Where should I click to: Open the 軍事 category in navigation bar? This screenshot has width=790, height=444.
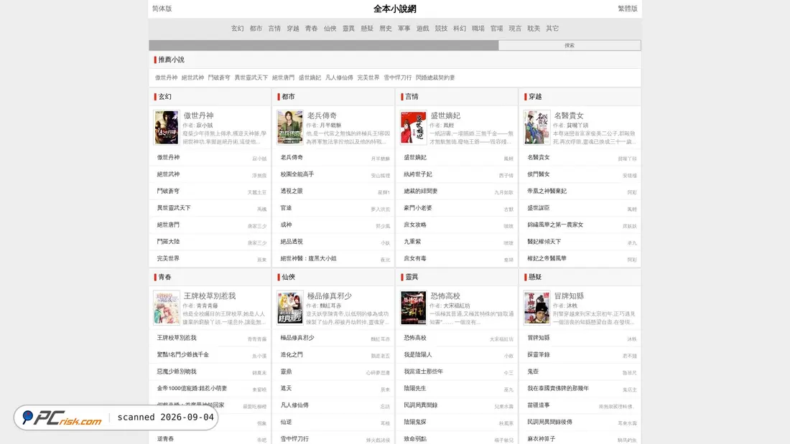pos(404,29)
